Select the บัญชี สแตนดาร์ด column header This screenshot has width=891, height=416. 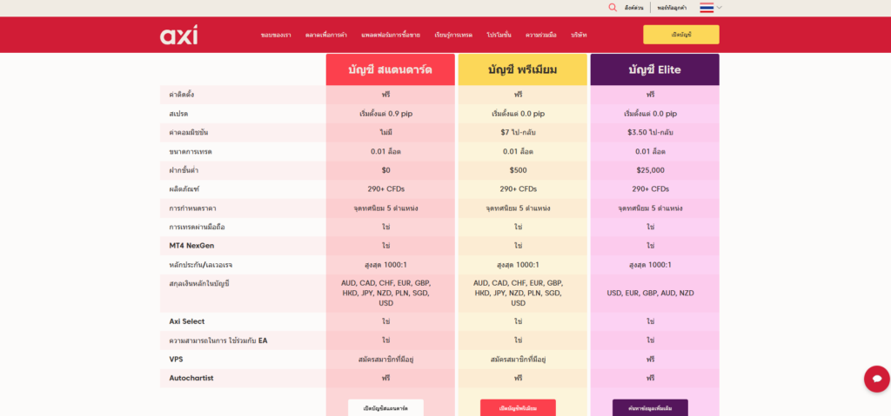(x=391, y=69)
